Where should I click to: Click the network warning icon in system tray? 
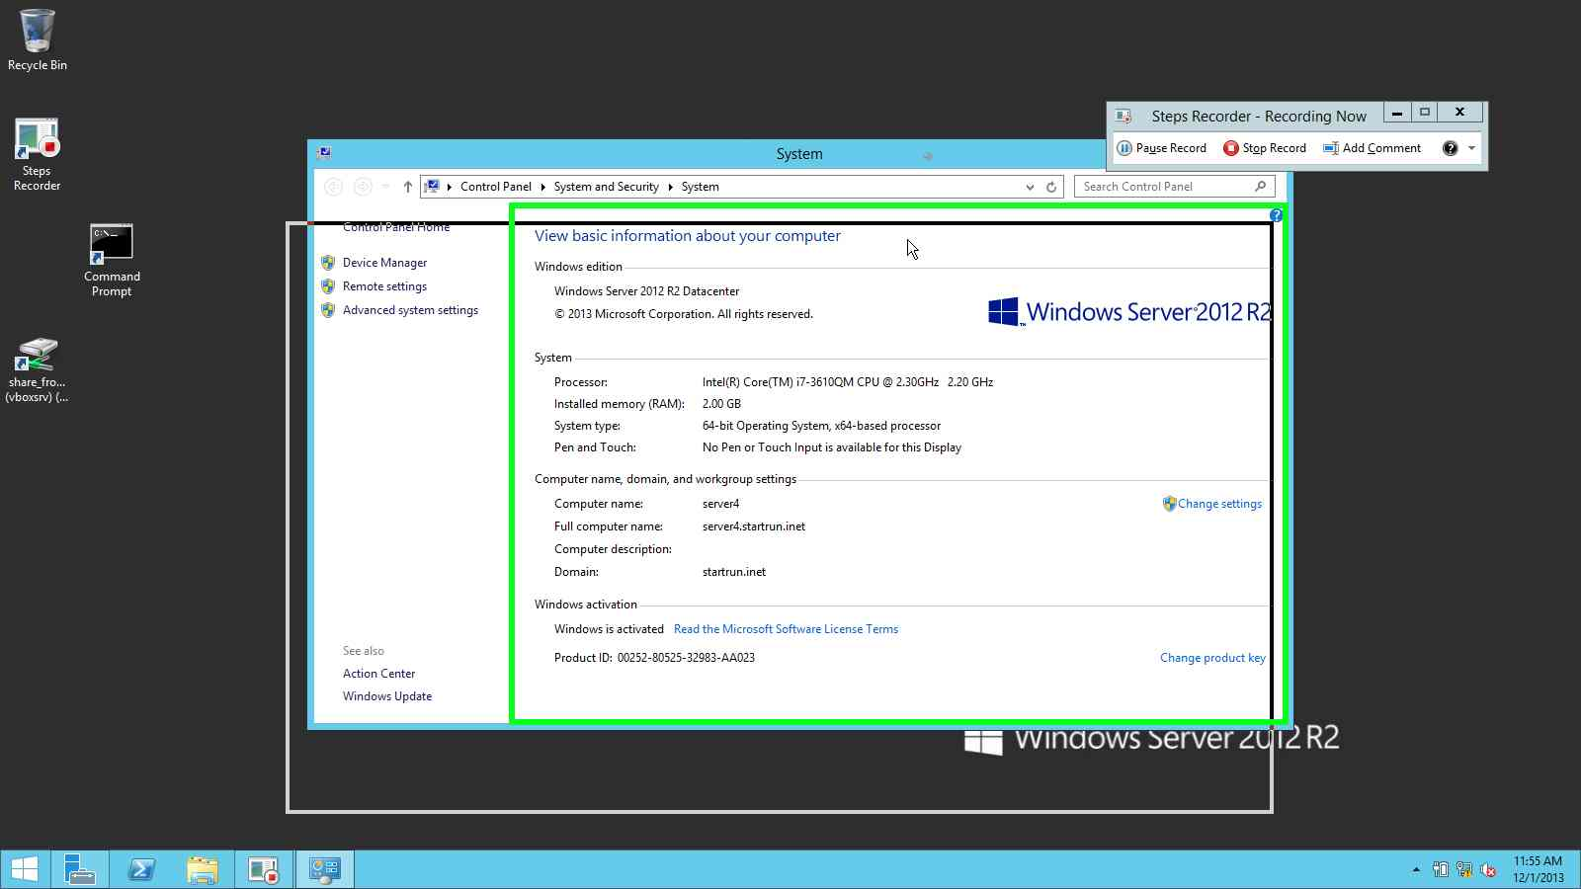point(1463,870)
